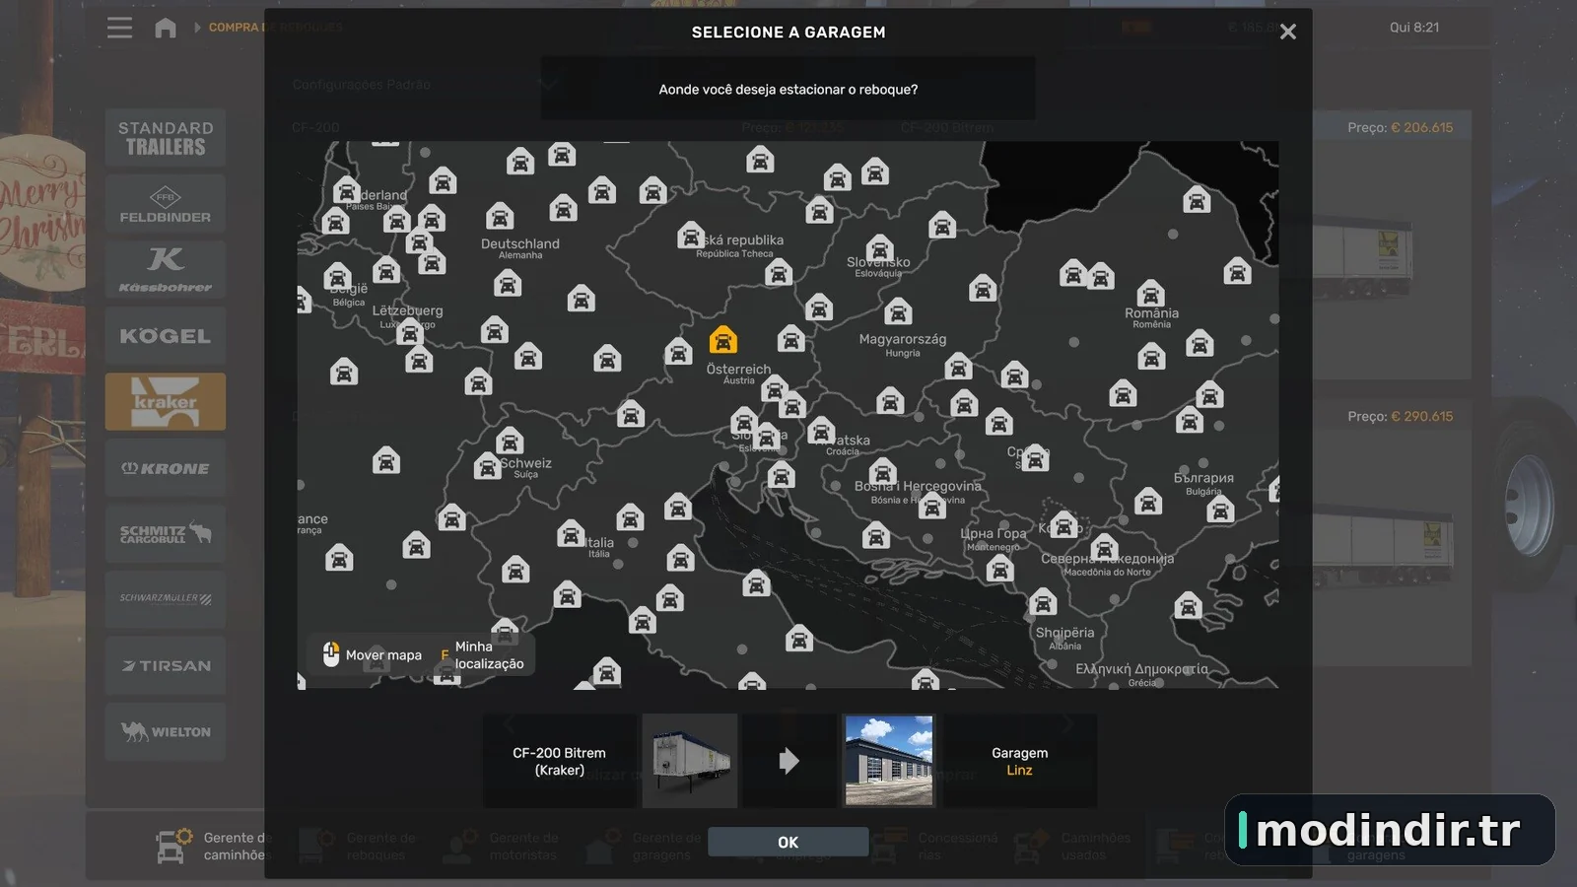The image size is (1577, 887).
Task: Click the CF-200 Bitrem (Kraker) label
Action: 560,761
